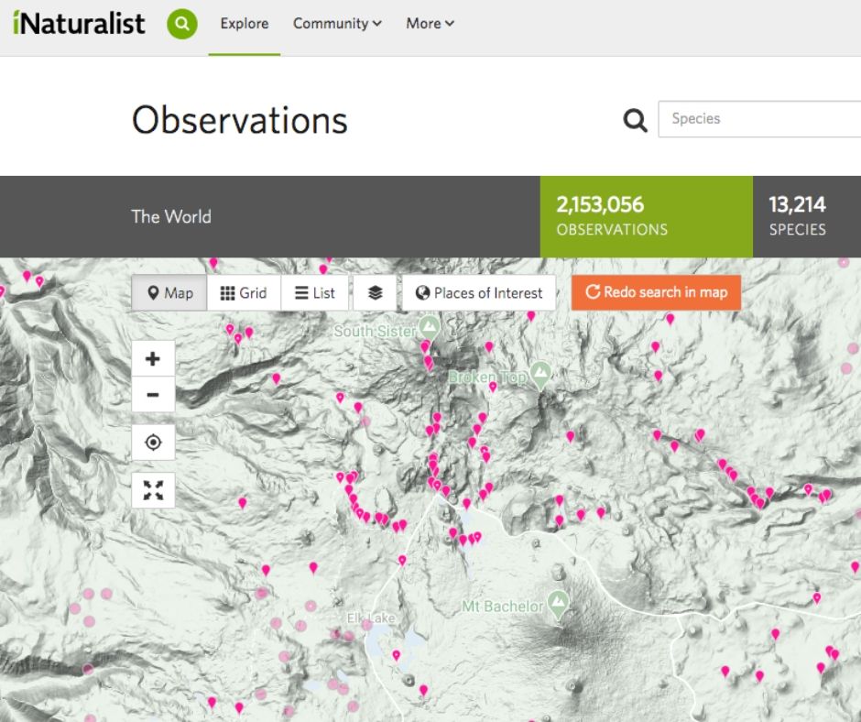Open map layers options
Image resolution: width=861 pixels, height=722 pixels.
click(x=375, y=293)
